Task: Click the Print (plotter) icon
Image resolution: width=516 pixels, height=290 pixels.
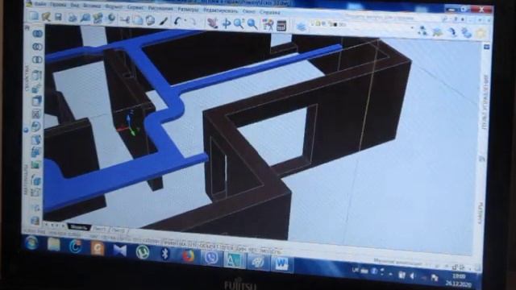Action: 72,18
